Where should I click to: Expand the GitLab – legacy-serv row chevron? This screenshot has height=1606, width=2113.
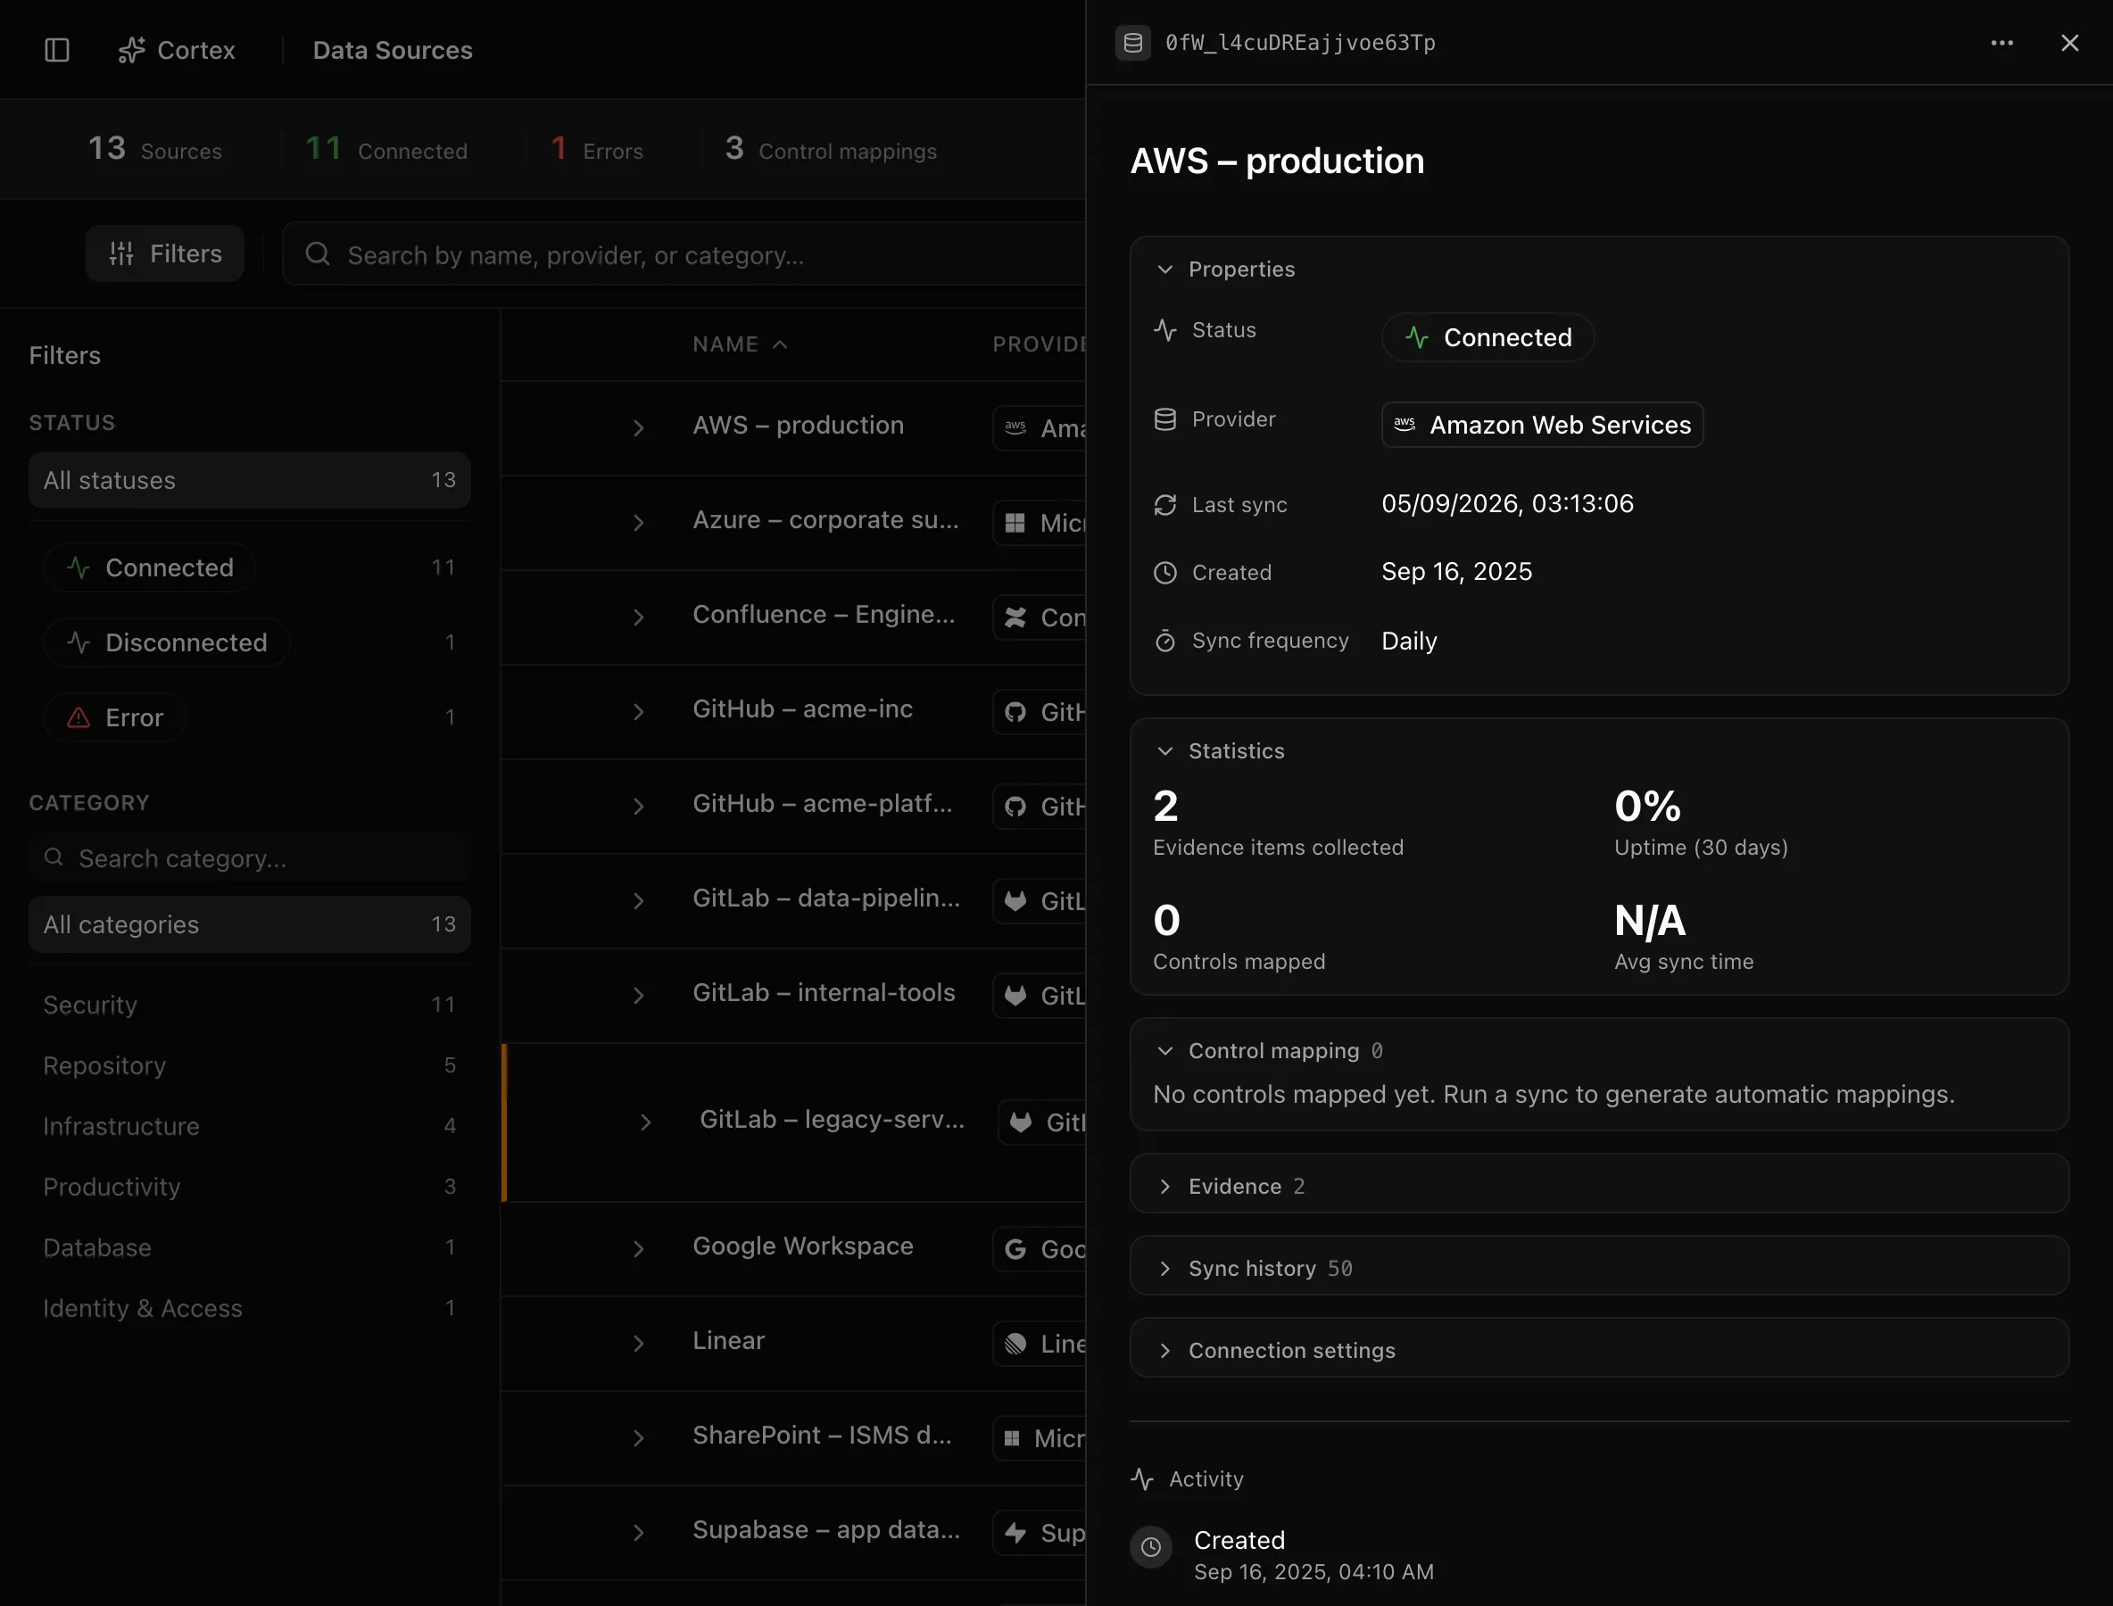click(645, 1122)
